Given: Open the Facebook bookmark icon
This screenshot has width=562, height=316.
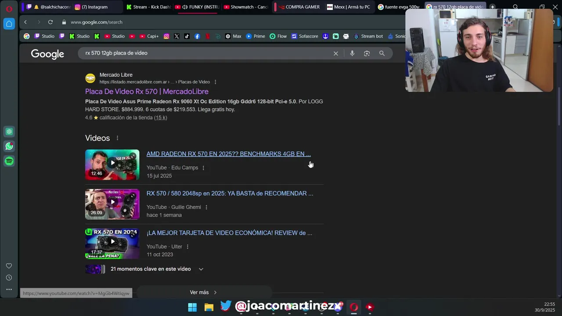Looking at the screenshot, I should coord(197,36).
